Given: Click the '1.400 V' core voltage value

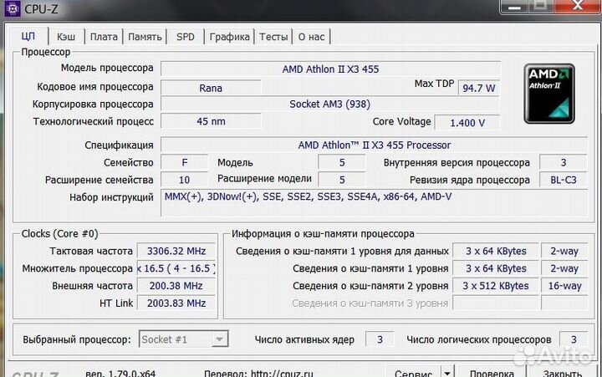Looking at the screenshot, I should (467, 123).
